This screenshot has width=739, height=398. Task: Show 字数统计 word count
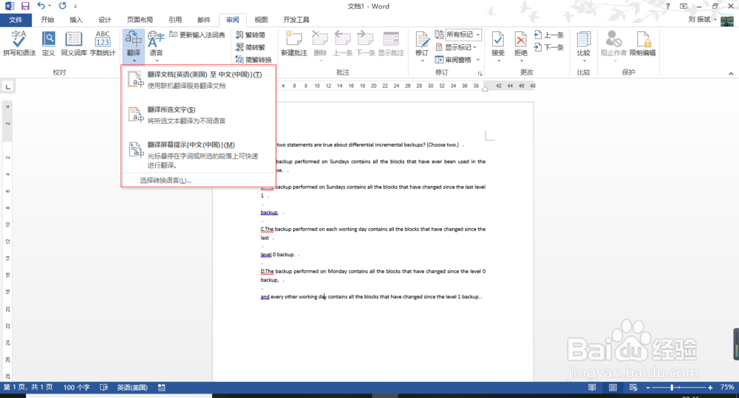(x=103, y=44)
